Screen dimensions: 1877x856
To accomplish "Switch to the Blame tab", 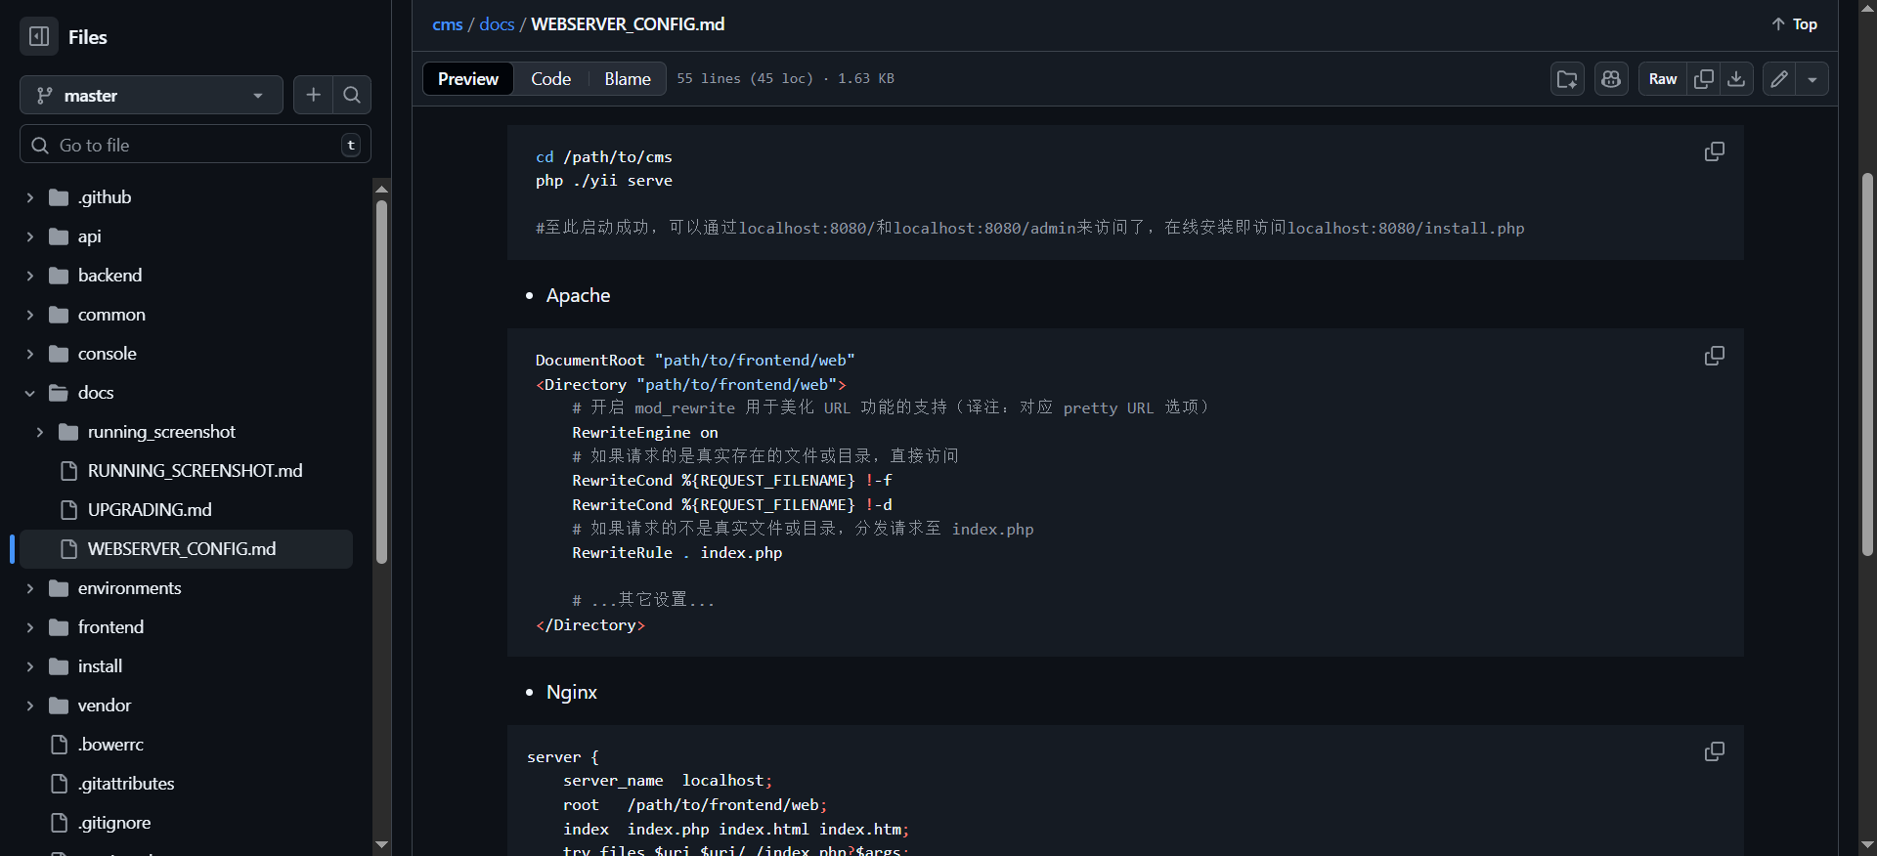I will click(627, 79).
